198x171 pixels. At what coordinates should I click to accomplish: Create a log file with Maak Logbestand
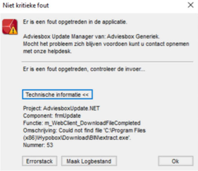click(x=89, y=161)
